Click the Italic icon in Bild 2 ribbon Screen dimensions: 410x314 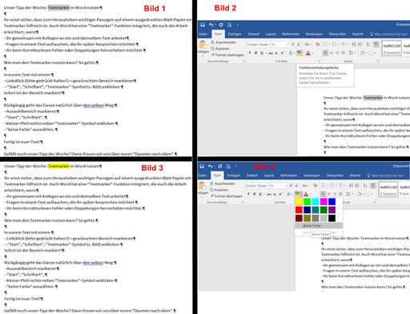pyautogui.click(x=255, y=53)
